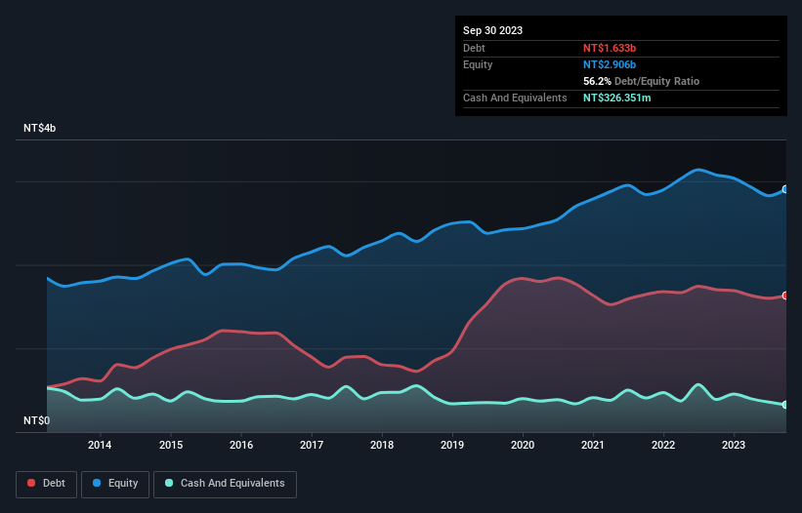Click the NT$326.351m cash value
802x513 pixels.
click(616, 98)
